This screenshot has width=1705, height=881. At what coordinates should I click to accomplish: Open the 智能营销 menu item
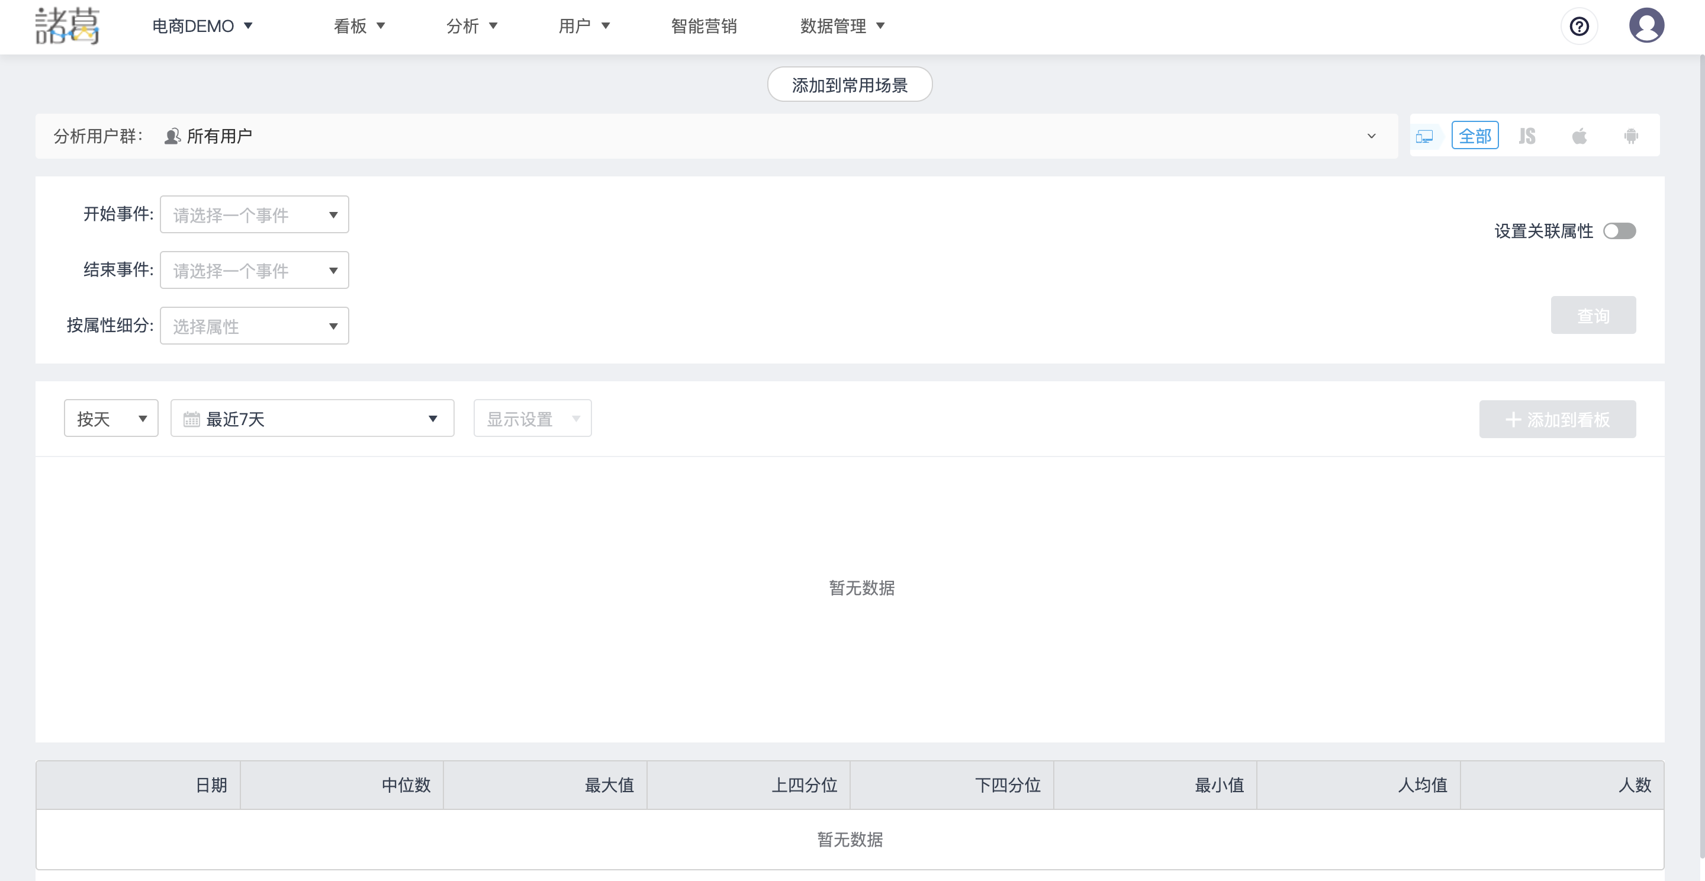pos(703,27)
